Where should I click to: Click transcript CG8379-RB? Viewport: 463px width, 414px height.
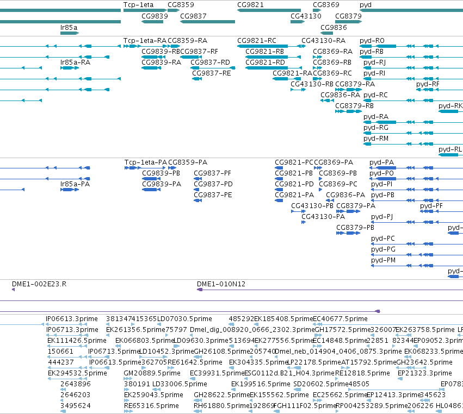tap(354, 106)
